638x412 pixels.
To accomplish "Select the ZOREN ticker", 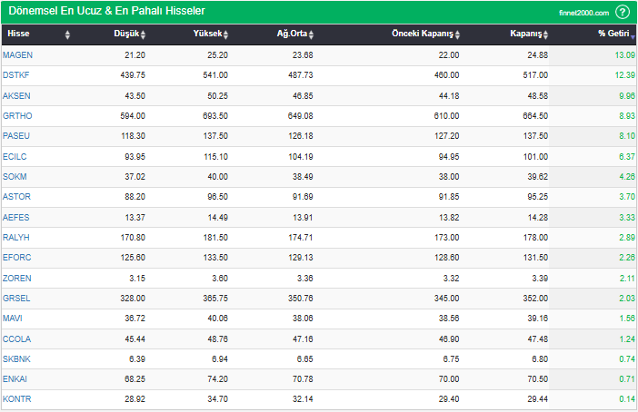I will (x=17, y=278).
